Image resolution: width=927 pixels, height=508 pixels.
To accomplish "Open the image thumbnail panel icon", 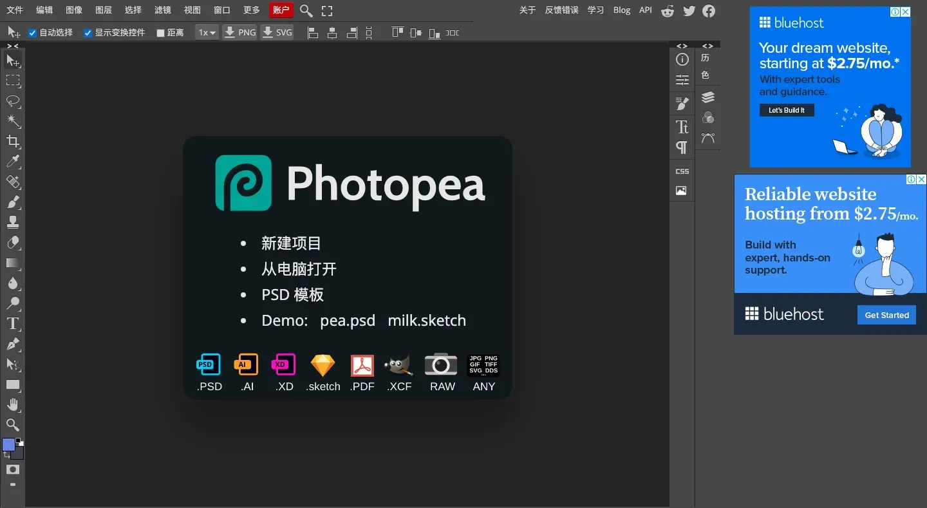I will coord(681,191).
